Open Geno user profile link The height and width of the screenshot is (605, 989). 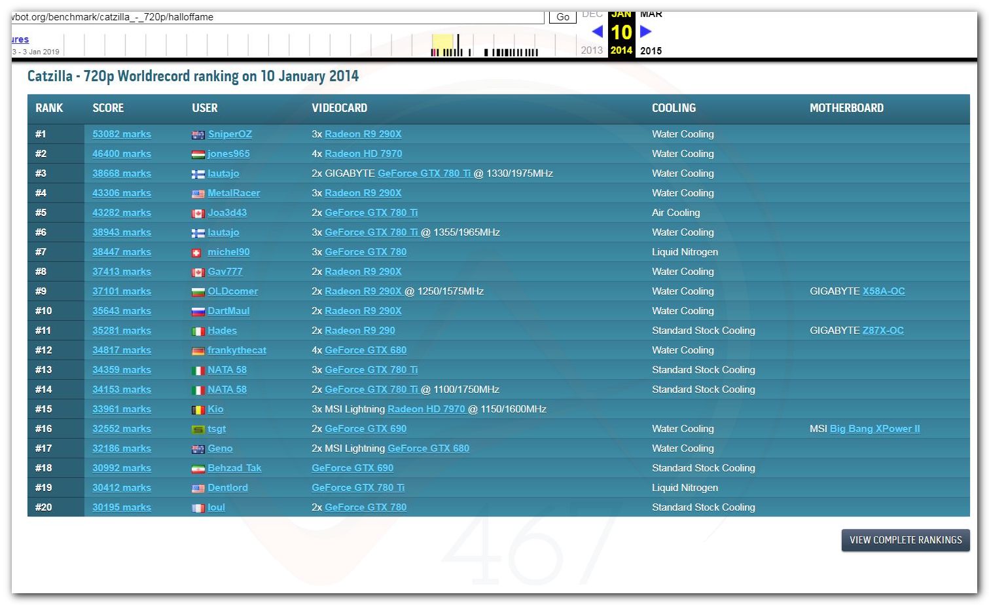[220, 449]
